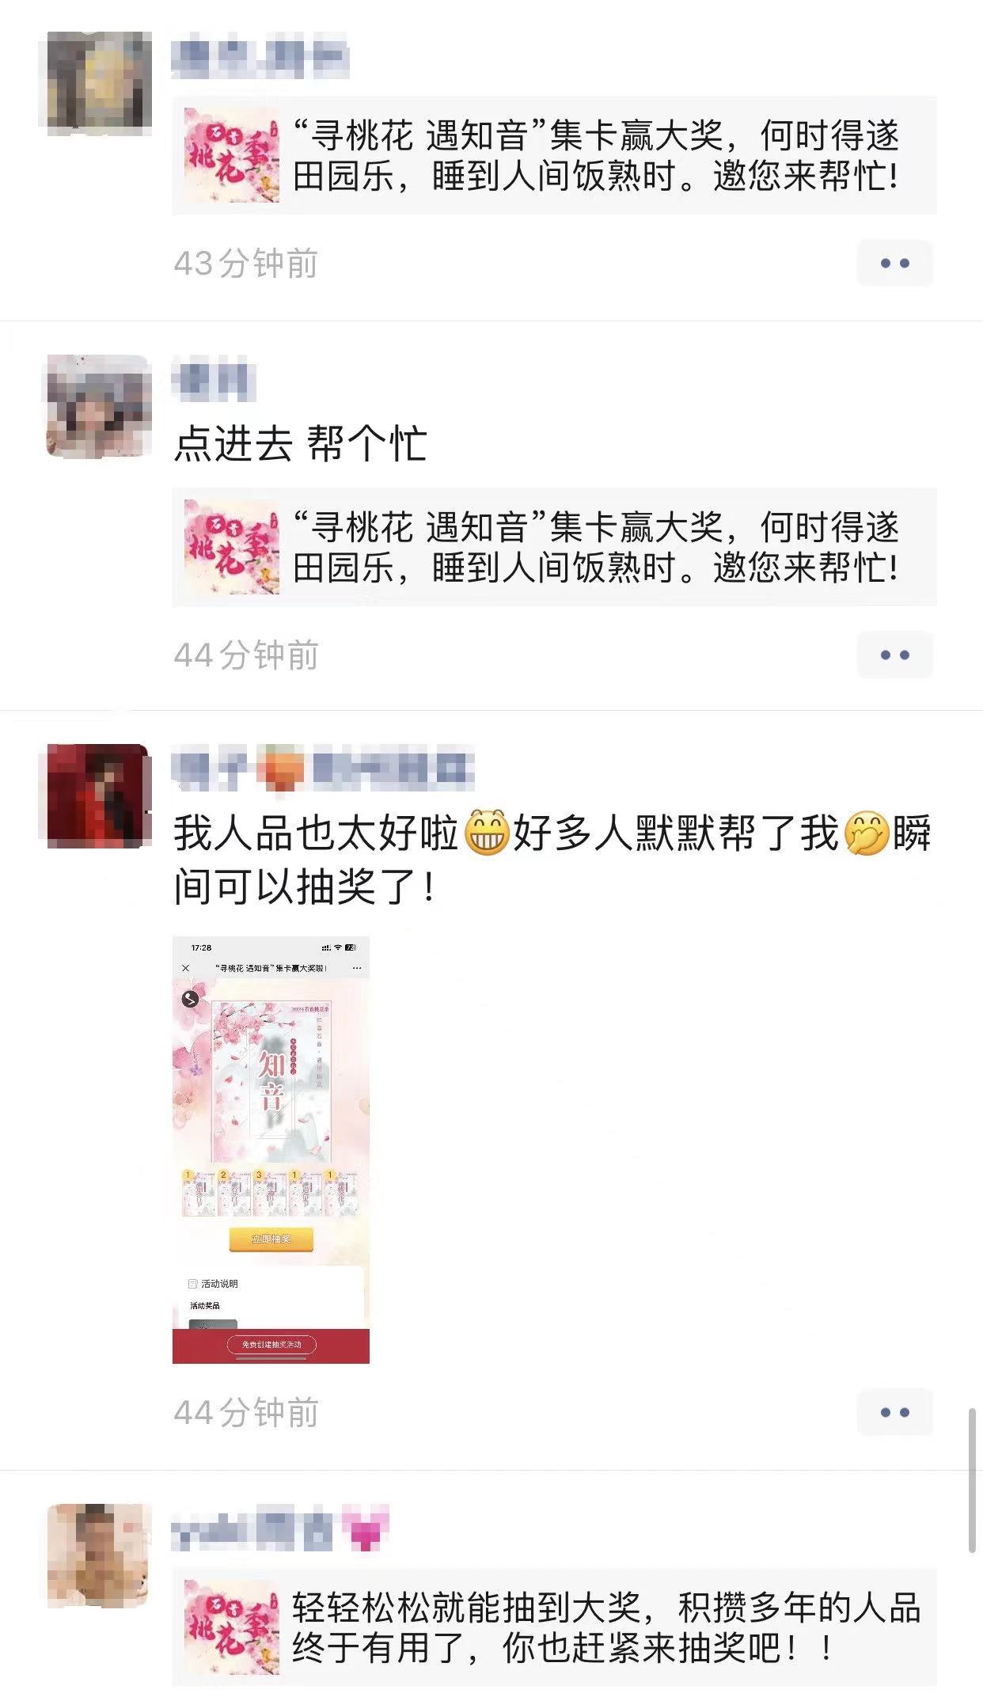The width and height of the screenshot is (983, 1697).
Task: Open the first “寻桃花 遇知音”集卡赢大奖 link card
Action: [x=555, y=155]
